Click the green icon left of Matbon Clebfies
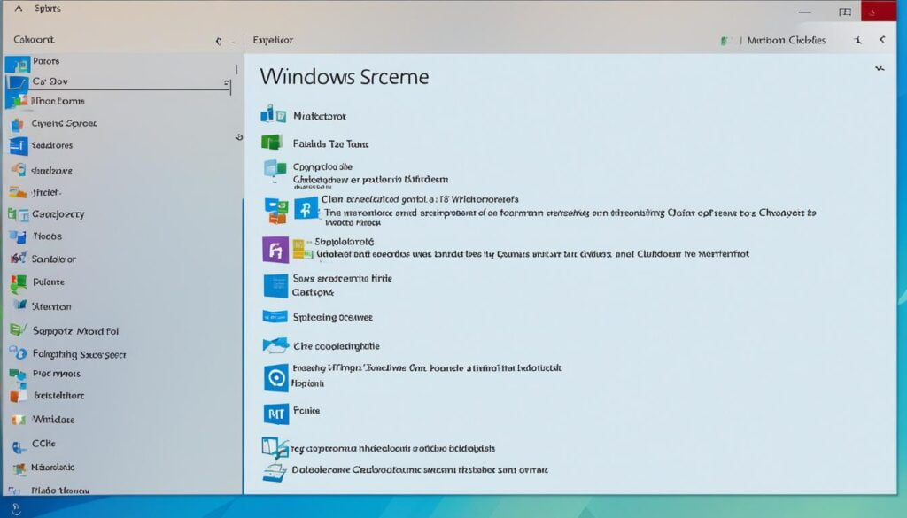This screenshot has height=518, width=907. pyautogui.click(x=725, y=41)
